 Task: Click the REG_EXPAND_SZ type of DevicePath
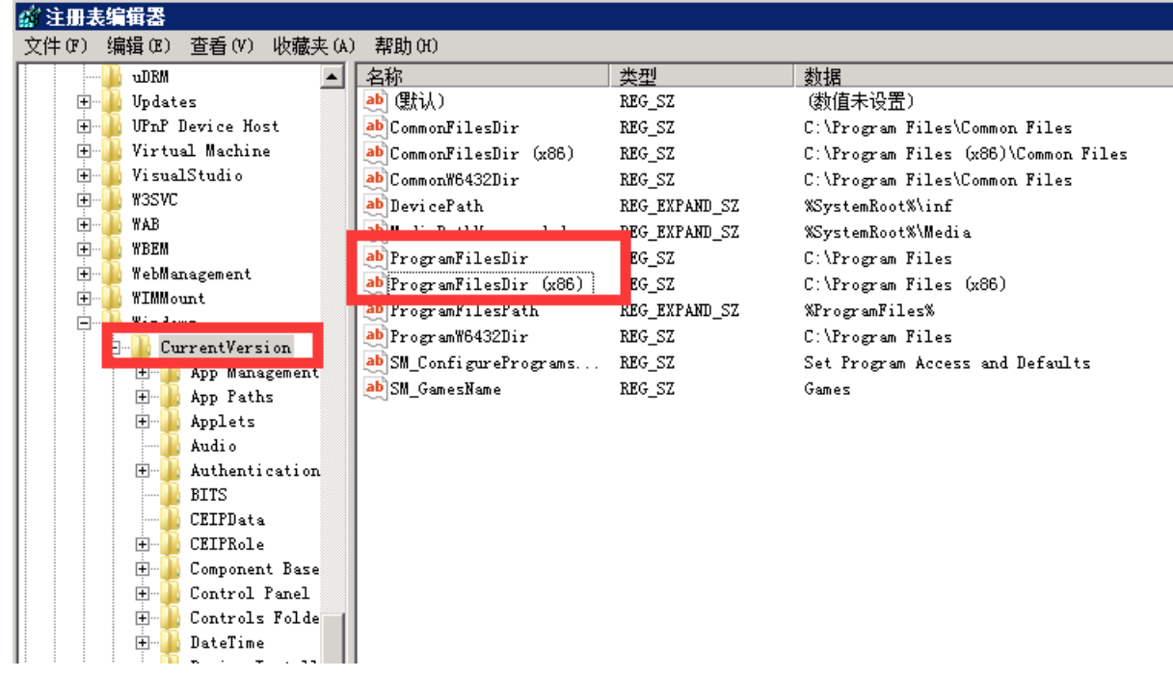pyautogui.click(x=679, y=206)
